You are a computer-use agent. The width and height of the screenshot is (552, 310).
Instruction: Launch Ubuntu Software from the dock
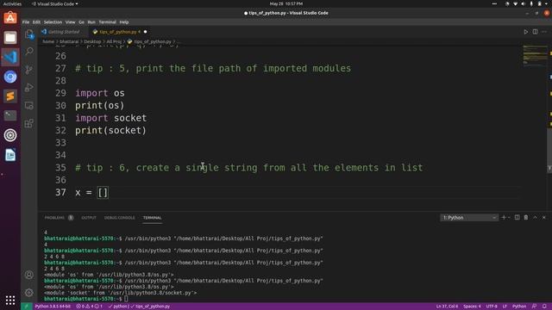(10, 17)
